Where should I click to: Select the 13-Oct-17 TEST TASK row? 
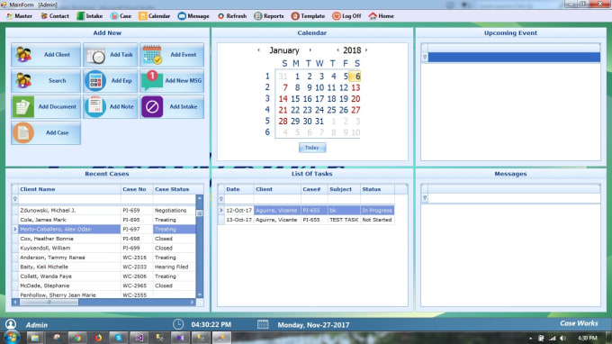coord(306,220)
